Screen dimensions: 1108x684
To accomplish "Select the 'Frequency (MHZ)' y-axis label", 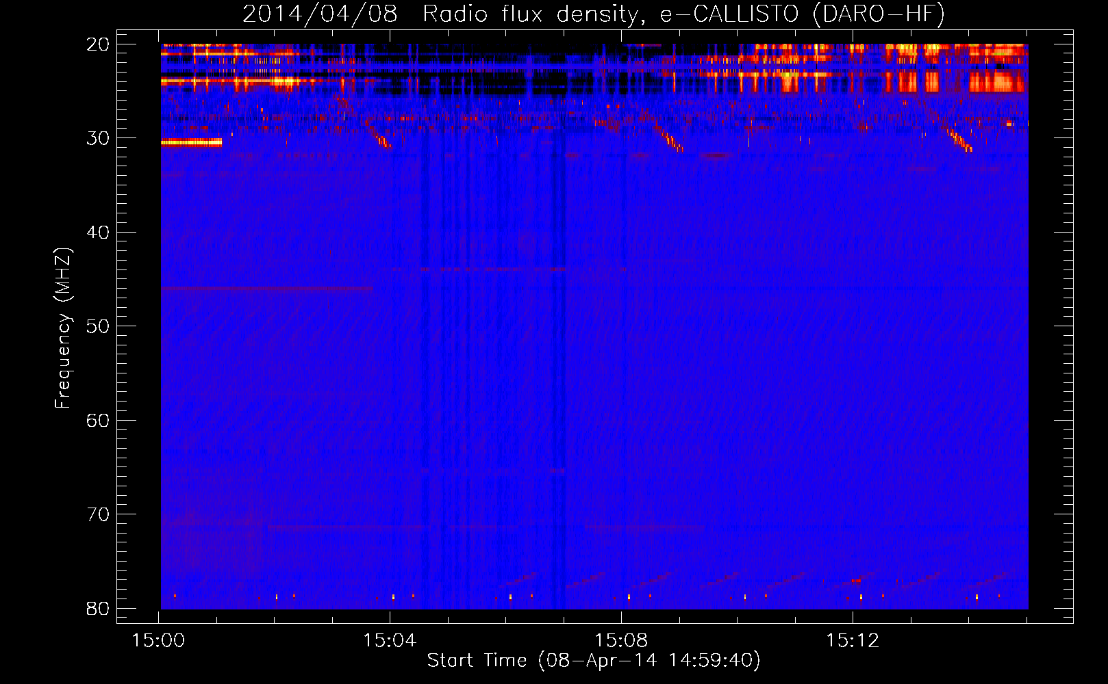I will (63, 328).
